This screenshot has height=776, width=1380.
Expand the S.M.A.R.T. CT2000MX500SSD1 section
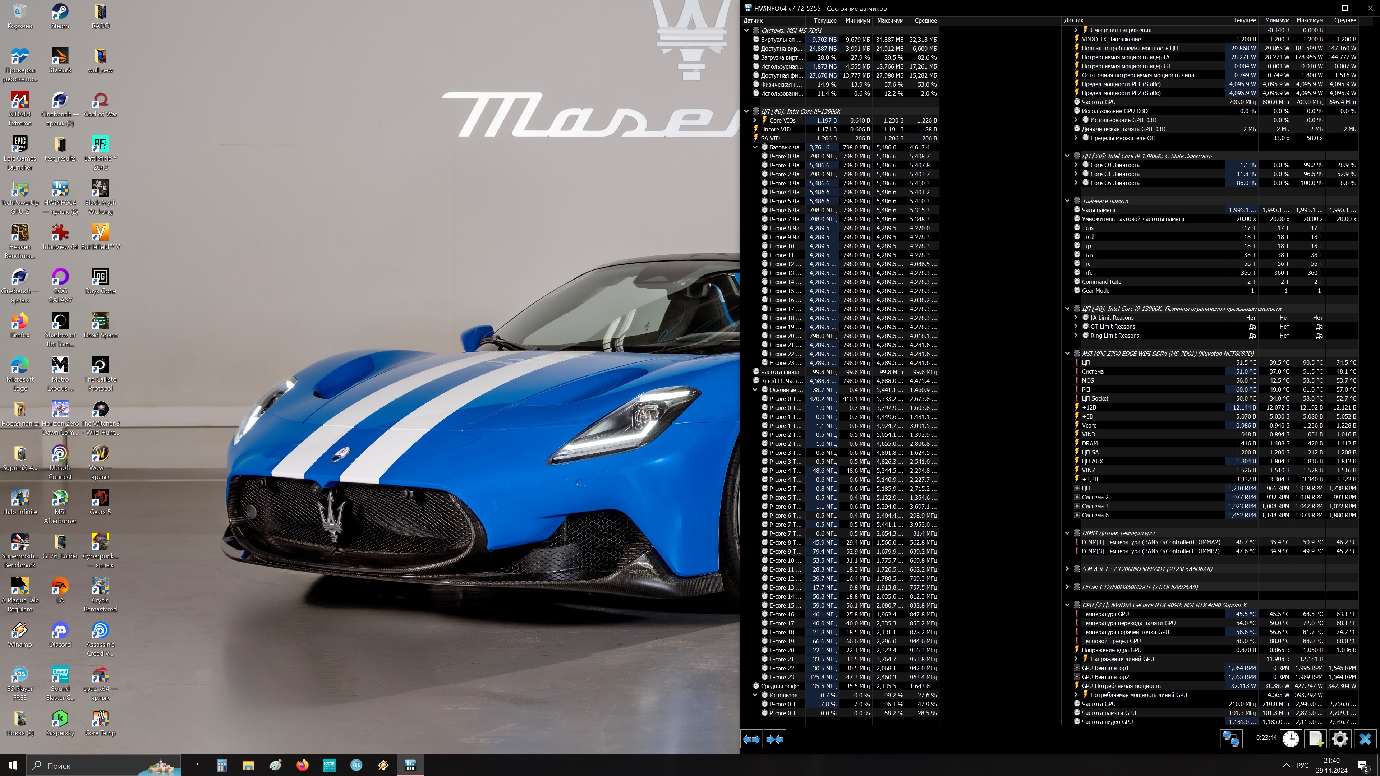(x=1067, y=569)
